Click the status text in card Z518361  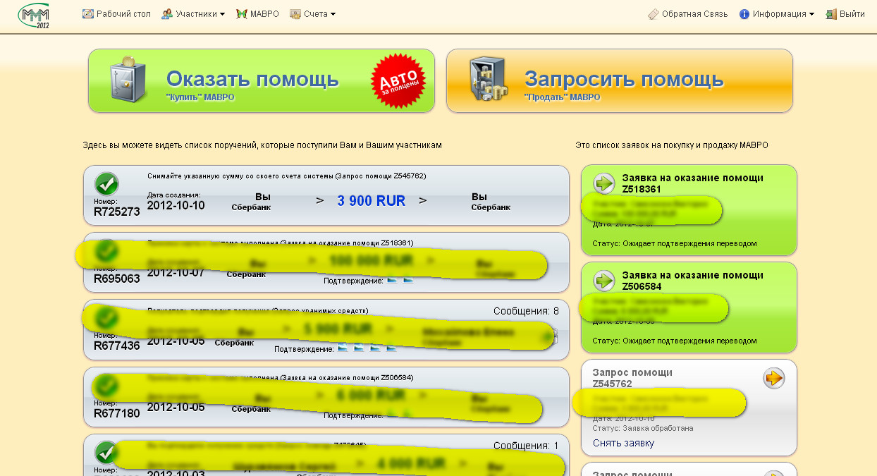(x=675, y=243)
